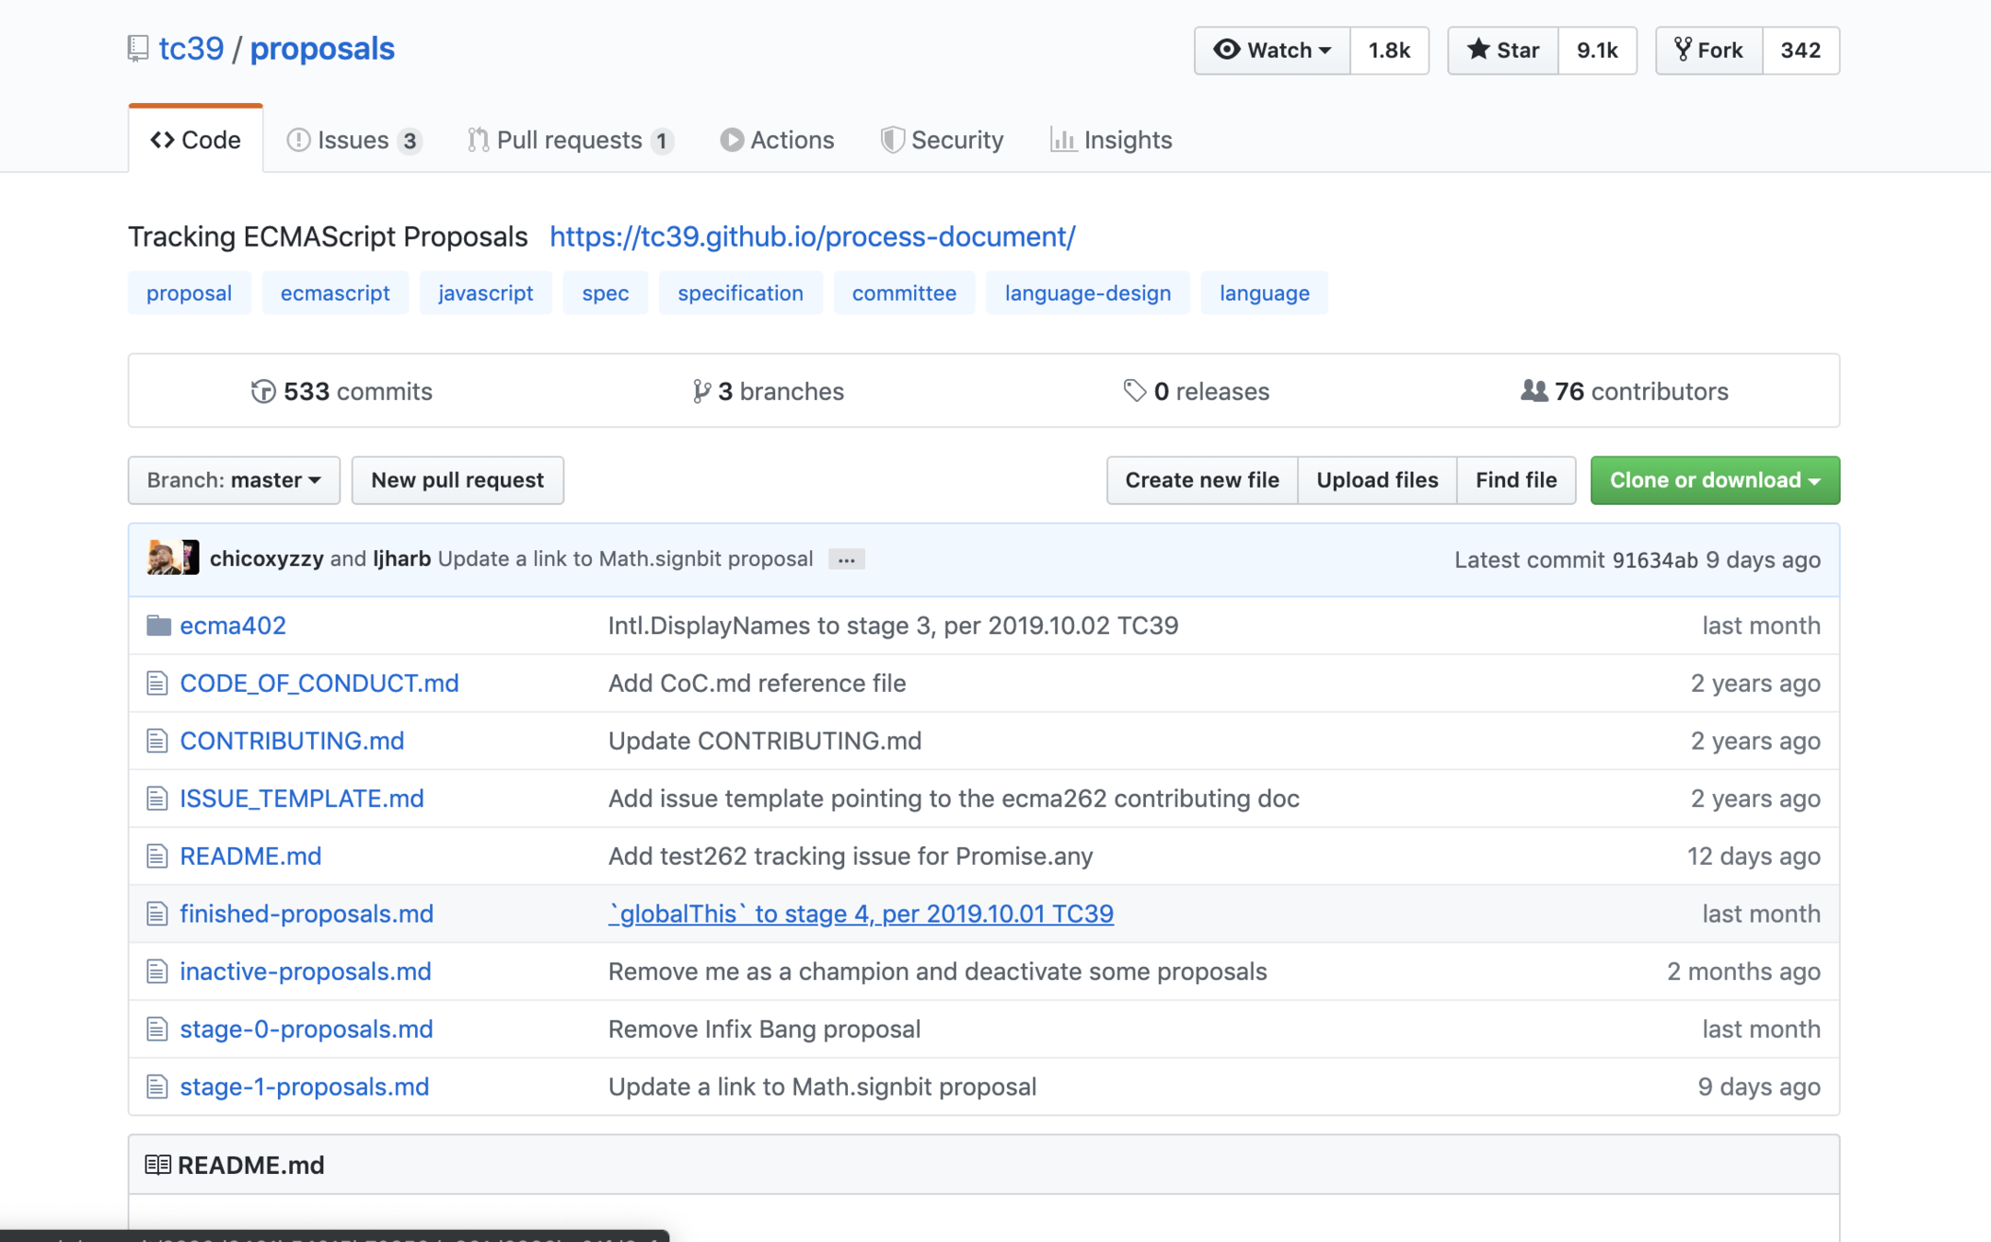Expand commit message with ellipsis button
The image size is (1991, 1242).
click(x=846, y=559)
